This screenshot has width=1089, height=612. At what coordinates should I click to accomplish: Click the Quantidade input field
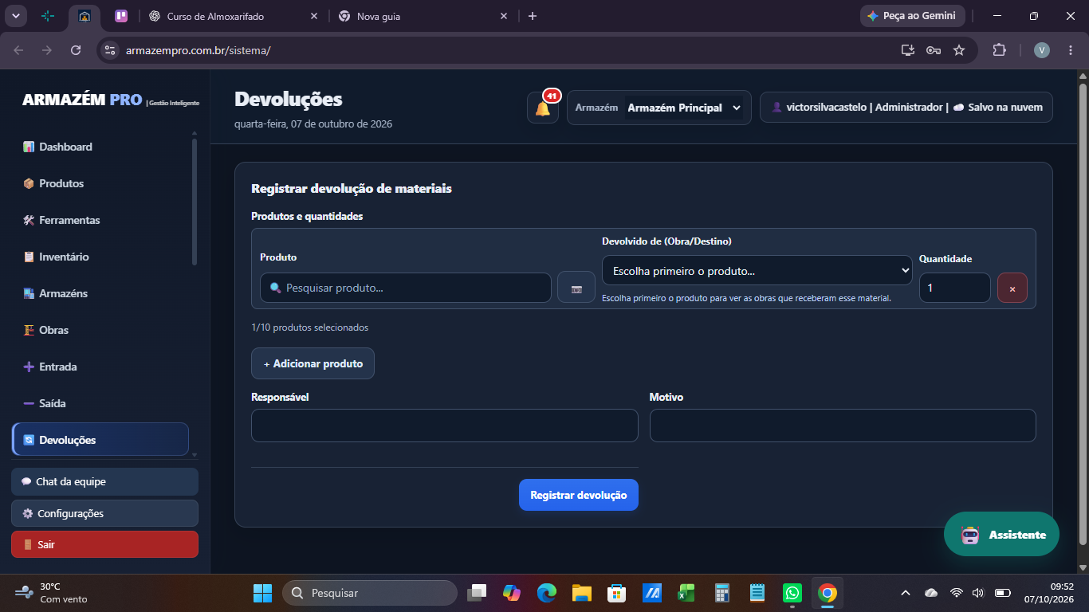point(954,288)
